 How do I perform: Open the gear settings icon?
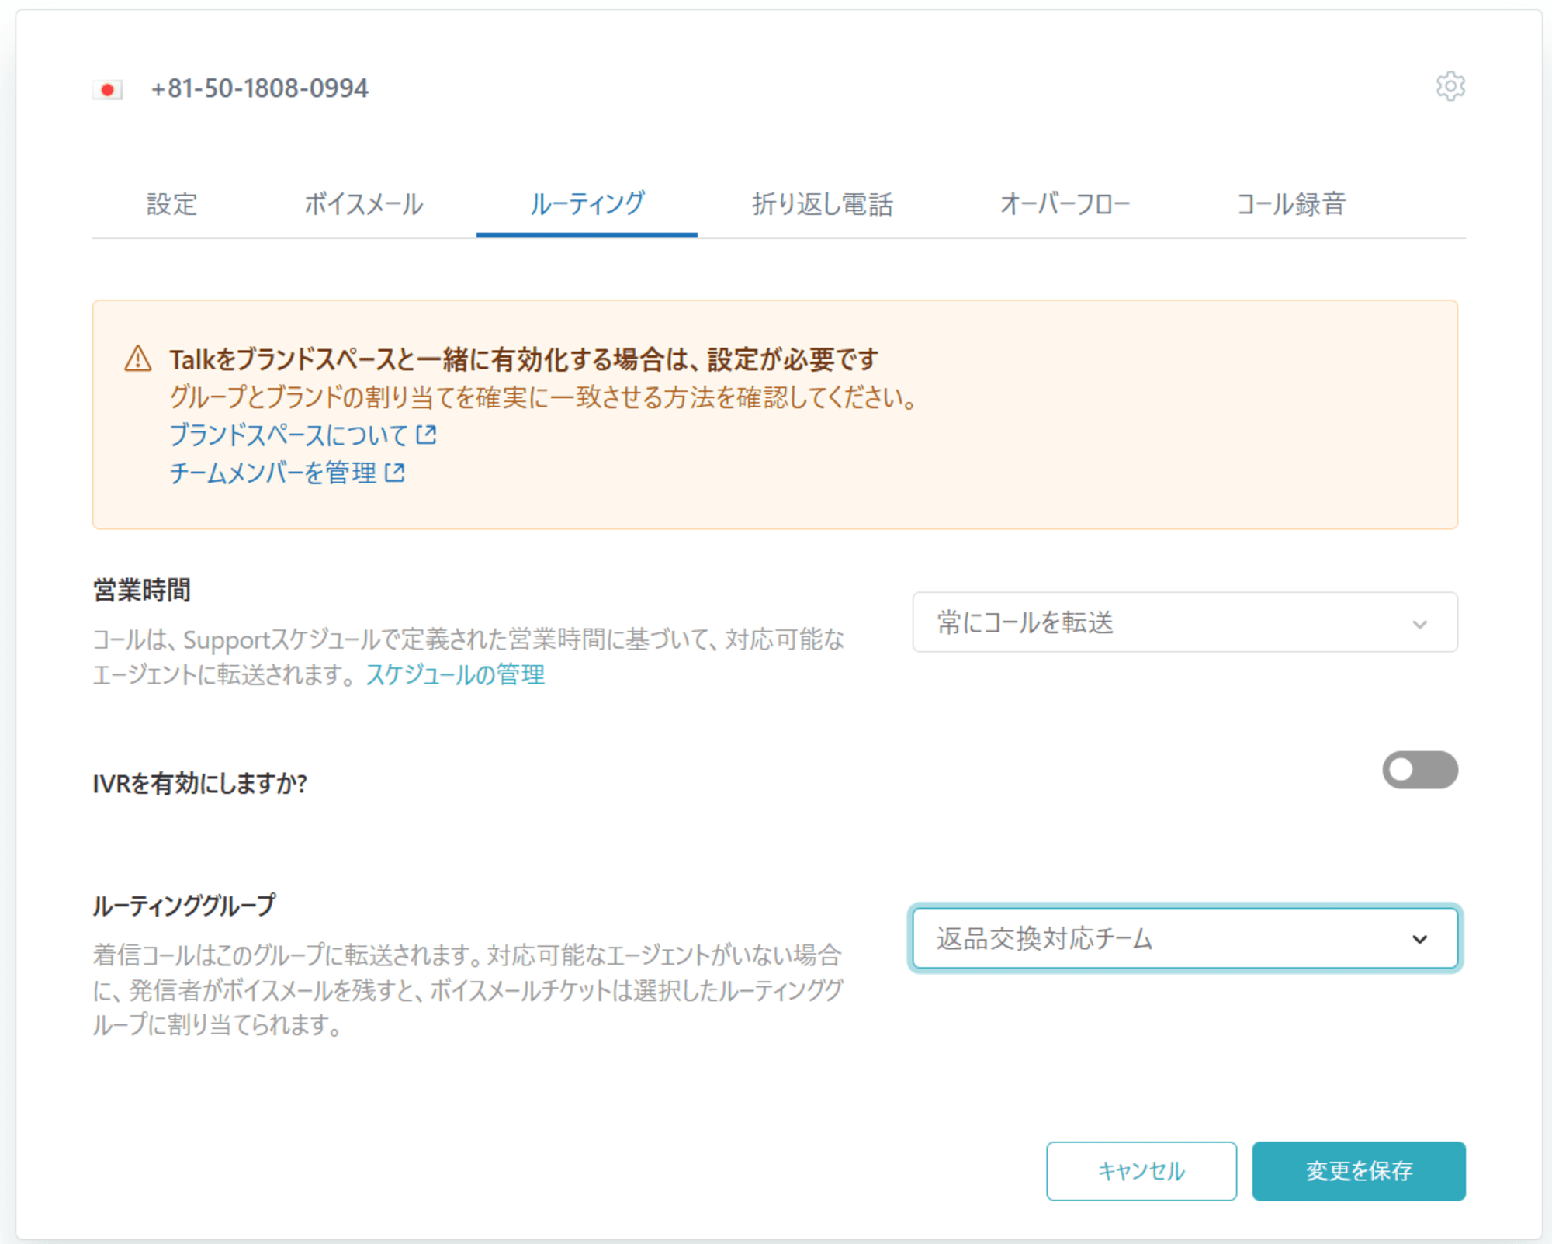1450,86
